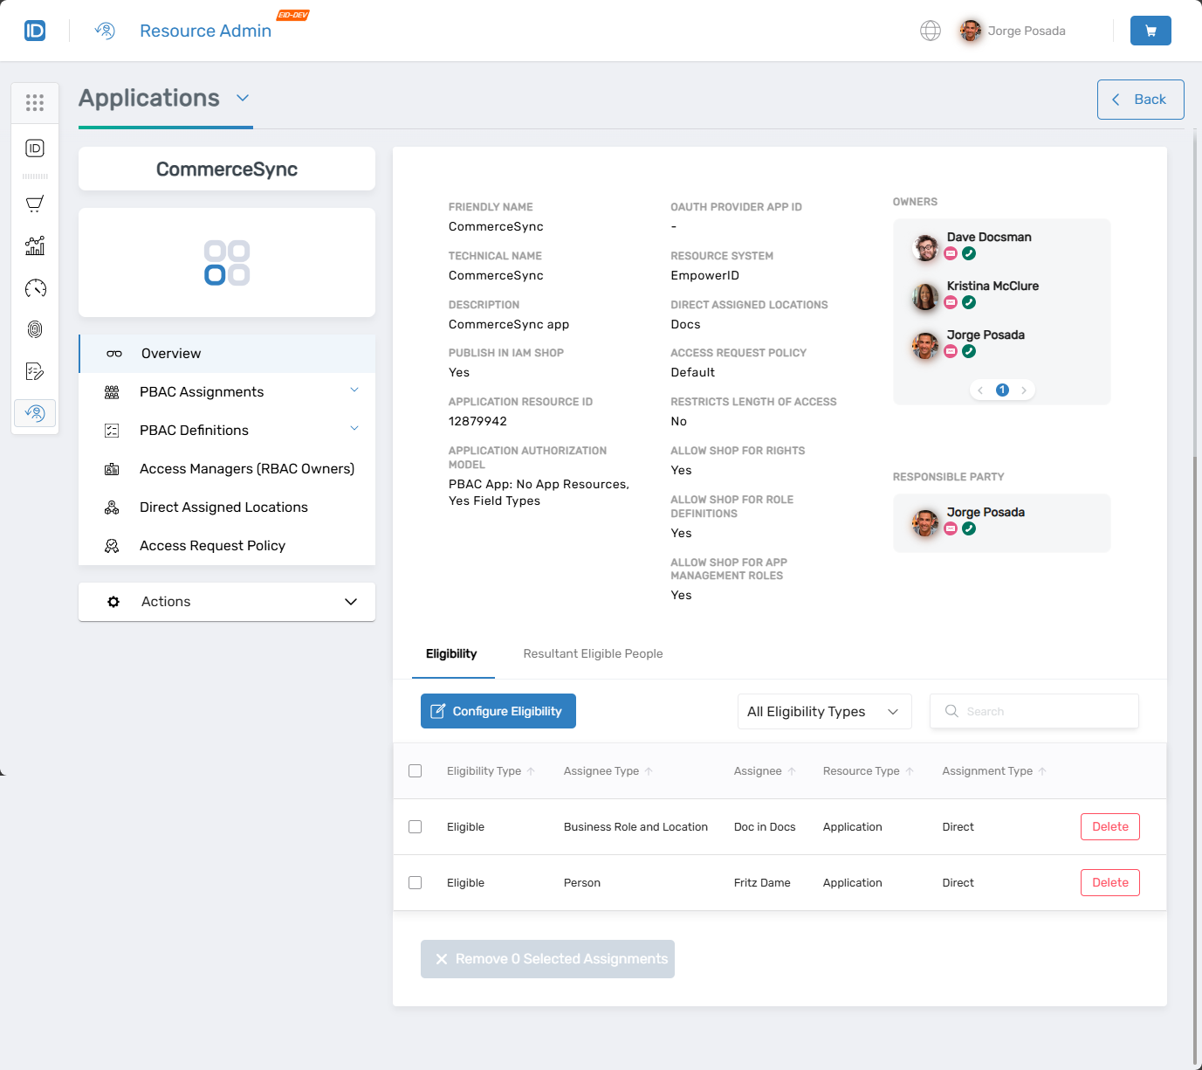The height and width of the screenshot is (1070, 1202).
Task: Select the fingerprint identity icon in the sidebar
Action: 35,329
